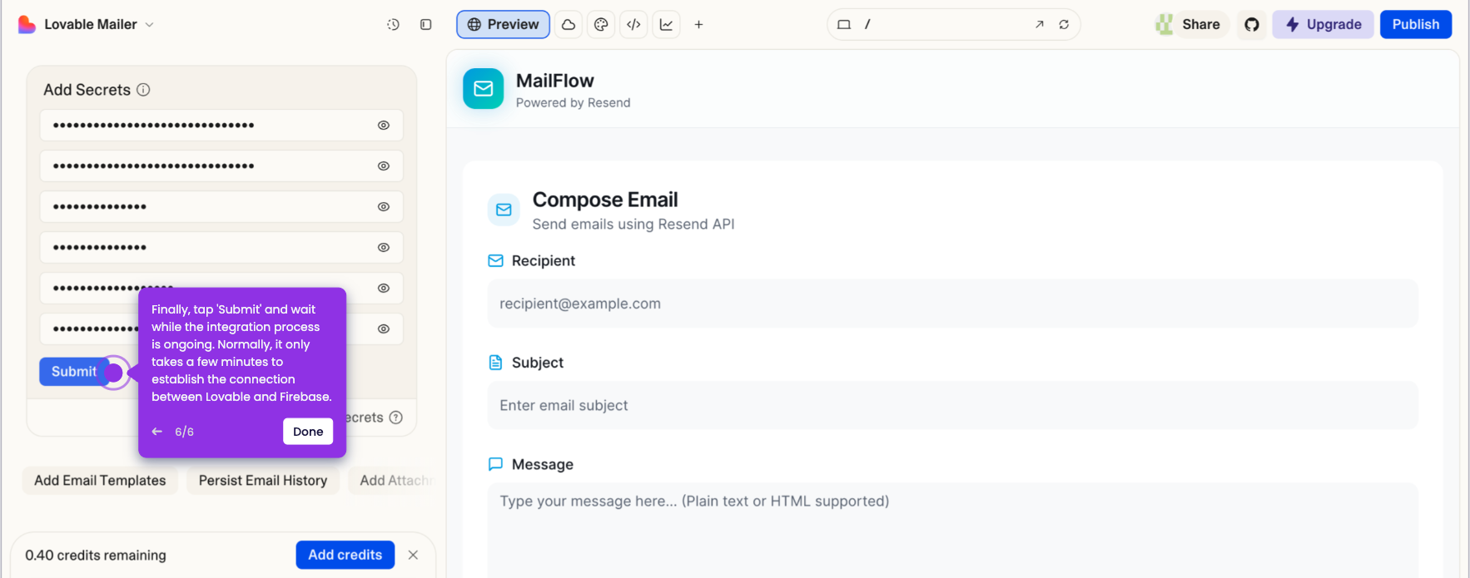Image resolution: width=1470 pixels, height=578 pixels.
Task: Click the Compose Email envelope icon
Action: (504, 210)
